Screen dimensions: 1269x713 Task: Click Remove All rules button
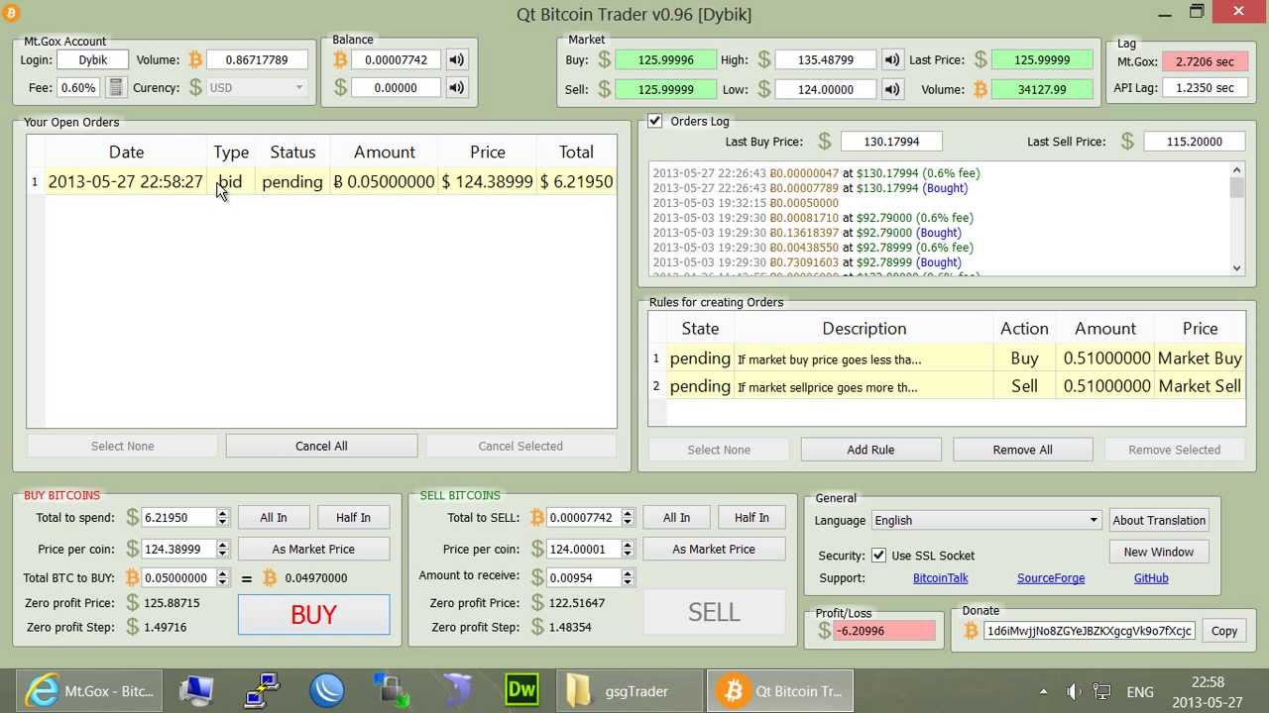click(x=1022, y=450)
